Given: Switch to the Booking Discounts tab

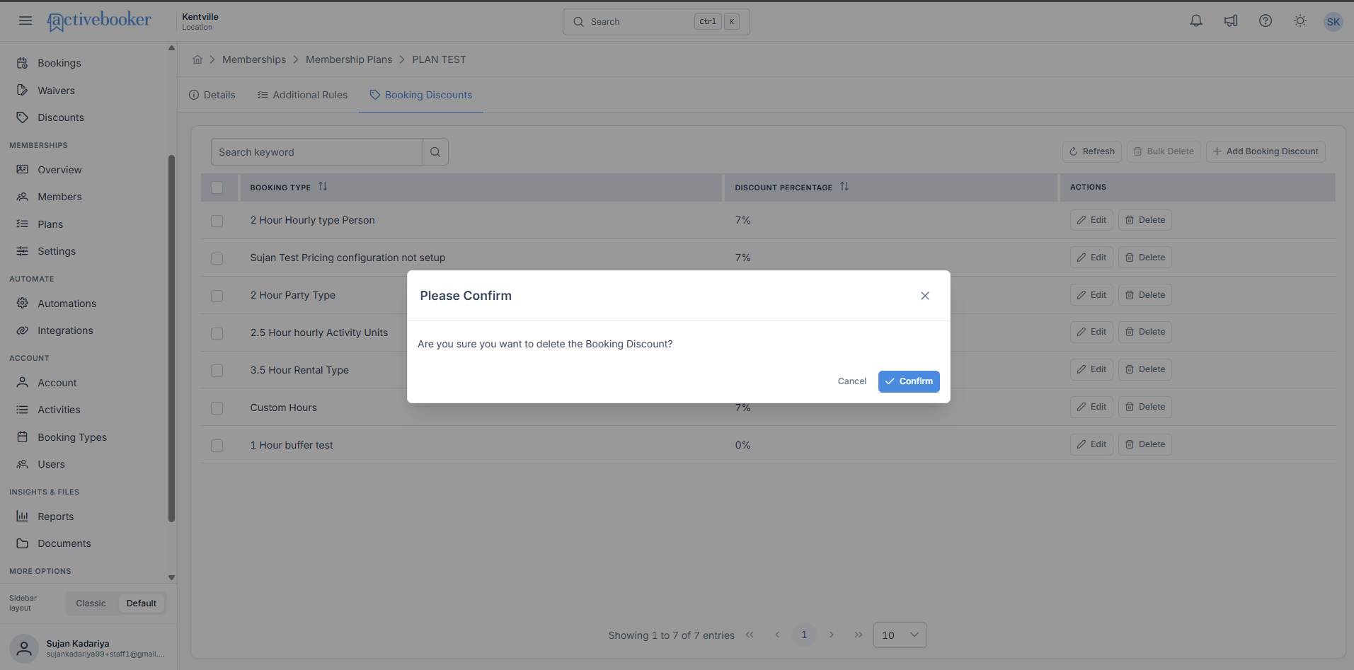Looking at the screenshot, I should tap(420, 95).
